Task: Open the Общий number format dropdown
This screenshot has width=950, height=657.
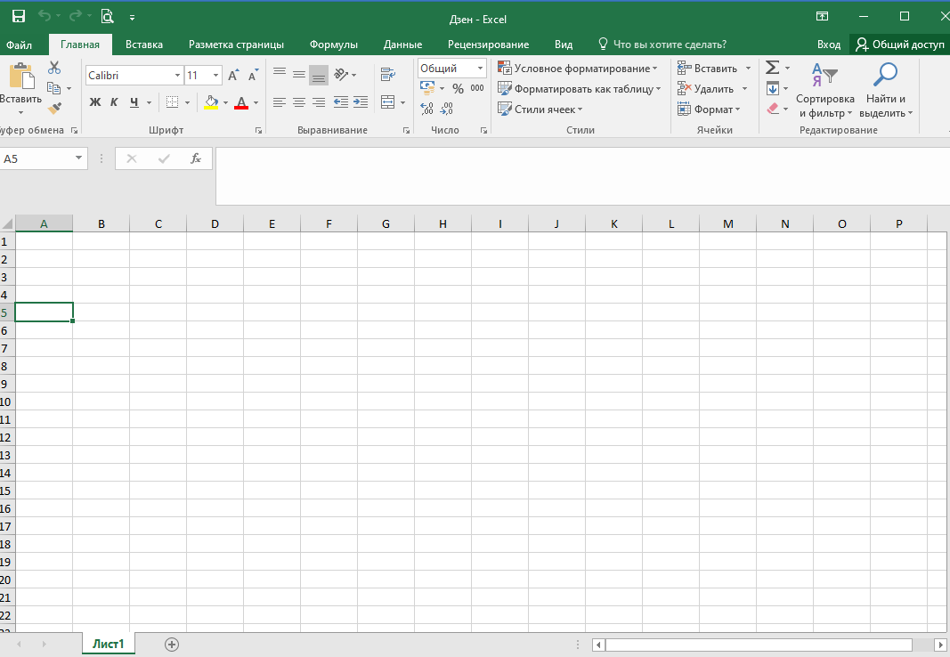Action: (x=480, y=68)
